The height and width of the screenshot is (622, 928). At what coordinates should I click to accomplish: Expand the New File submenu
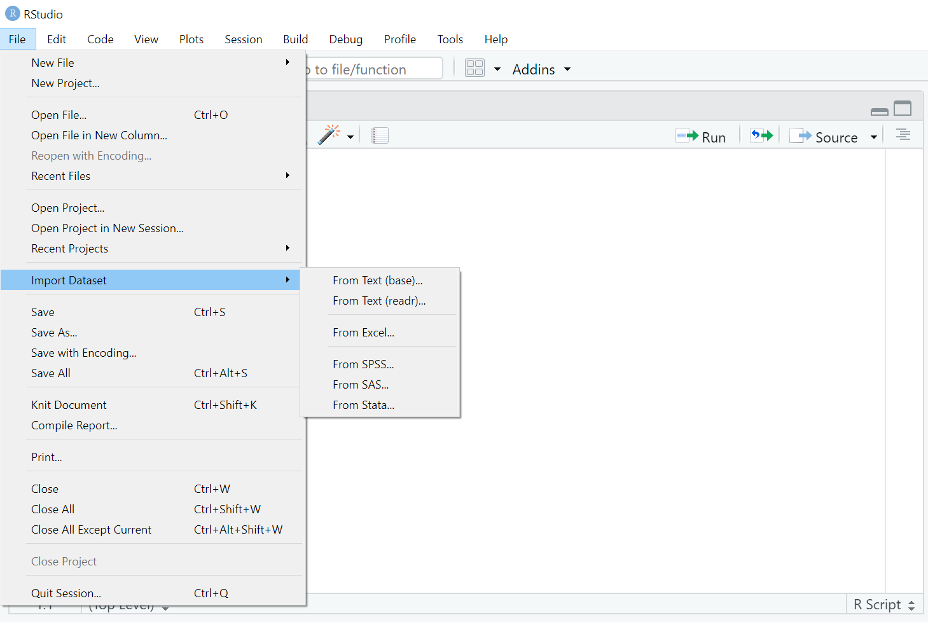(153, 62)
